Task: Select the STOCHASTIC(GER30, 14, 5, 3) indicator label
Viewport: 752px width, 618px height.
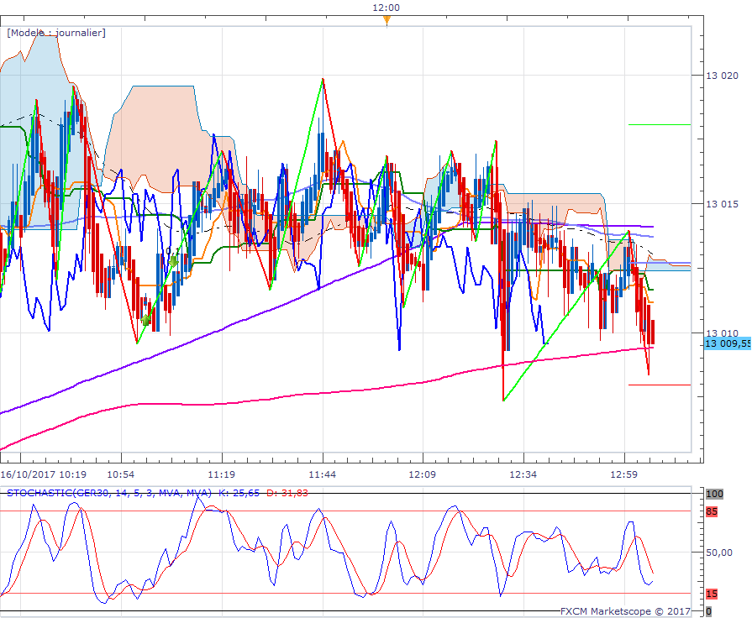Action: (x=109, y=493)
